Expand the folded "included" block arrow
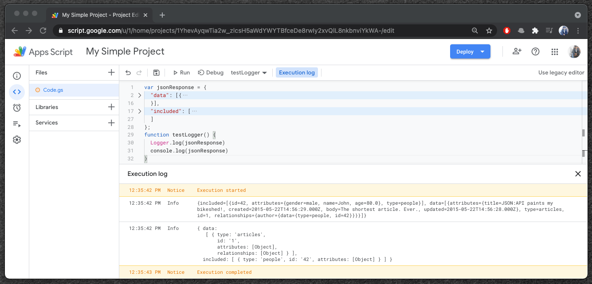This screenshot has height=284, width=592. point(139,111)
